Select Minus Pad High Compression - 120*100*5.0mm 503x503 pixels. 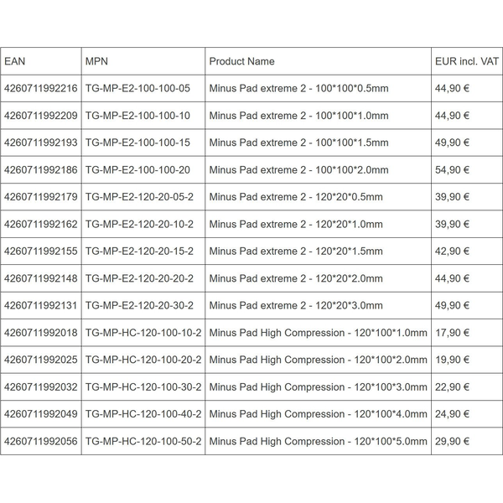click(319, 441)
